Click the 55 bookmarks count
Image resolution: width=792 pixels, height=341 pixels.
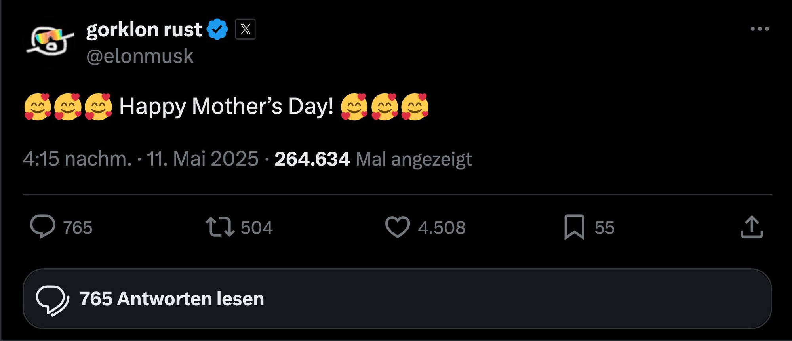604,228
